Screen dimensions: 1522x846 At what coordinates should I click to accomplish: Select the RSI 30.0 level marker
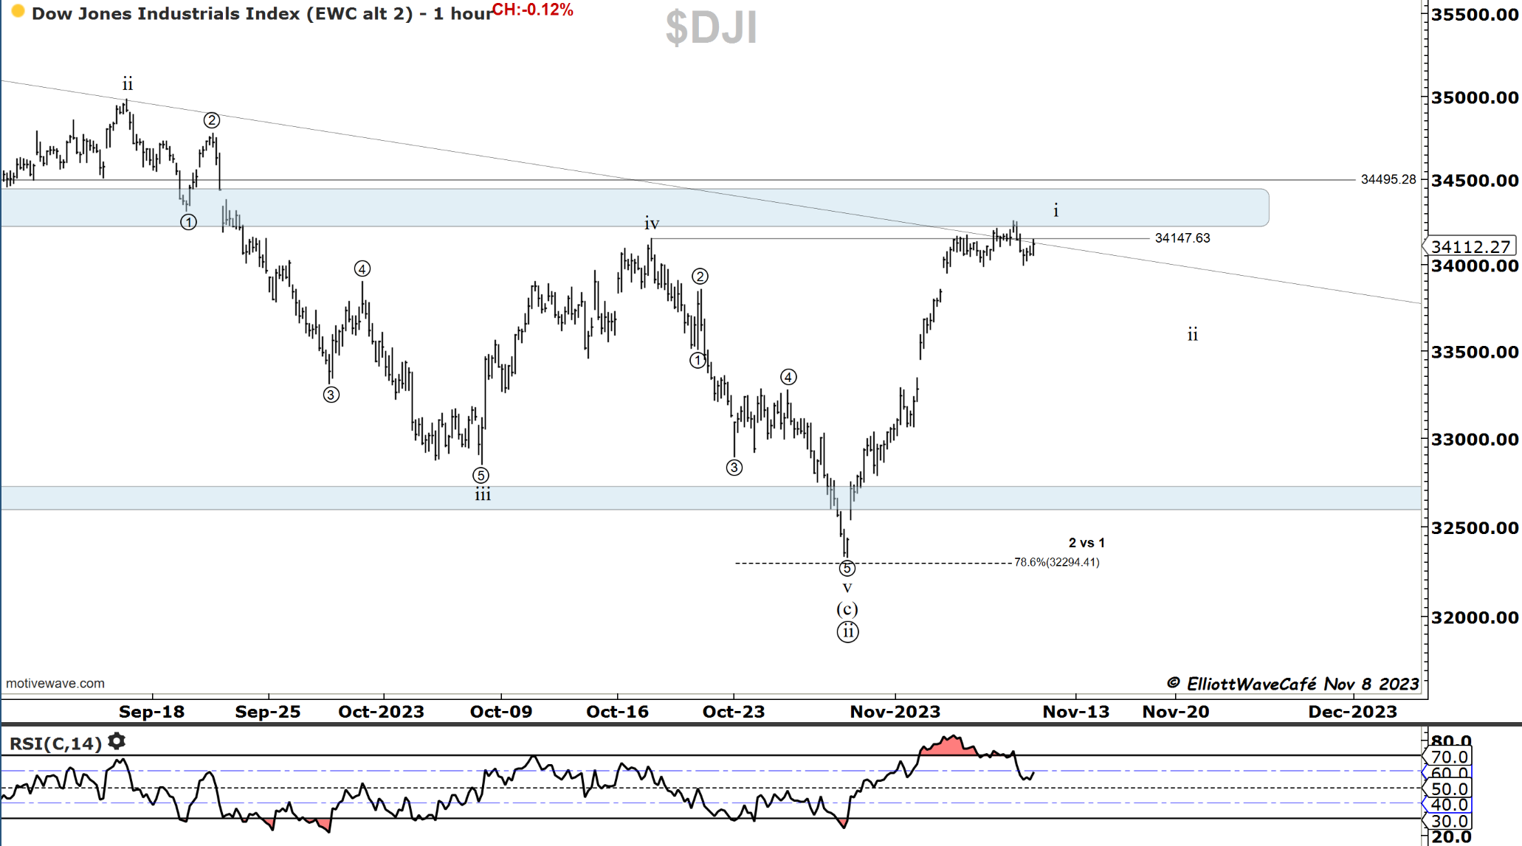click(1448, 821)
